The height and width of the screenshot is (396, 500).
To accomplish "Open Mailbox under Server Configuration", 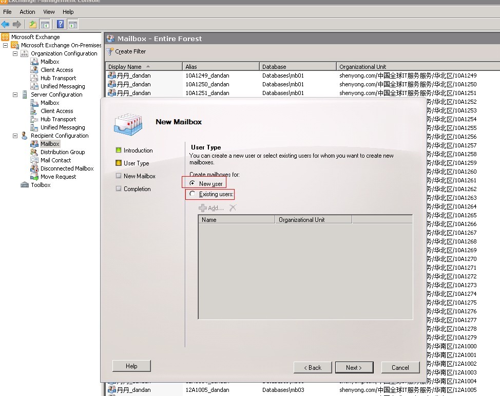I will click(x=50, y=103).
